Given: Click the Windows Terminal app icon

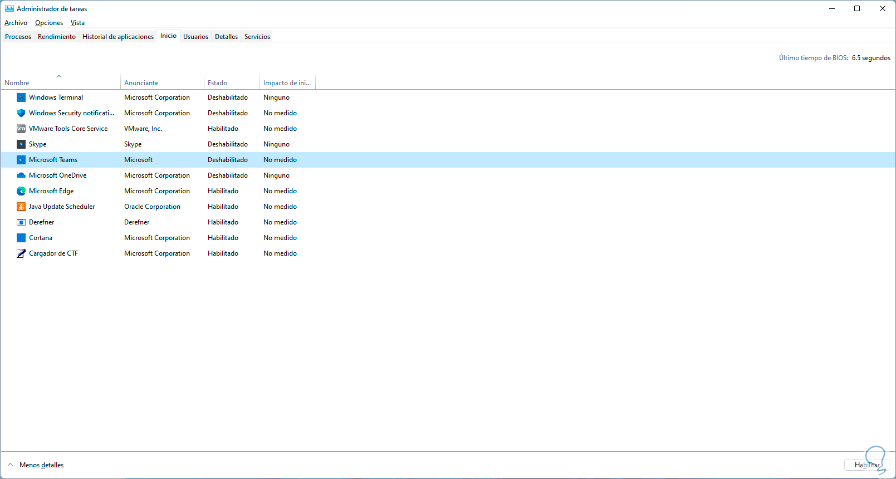Looking at the screenshot, I should [21, 97].
